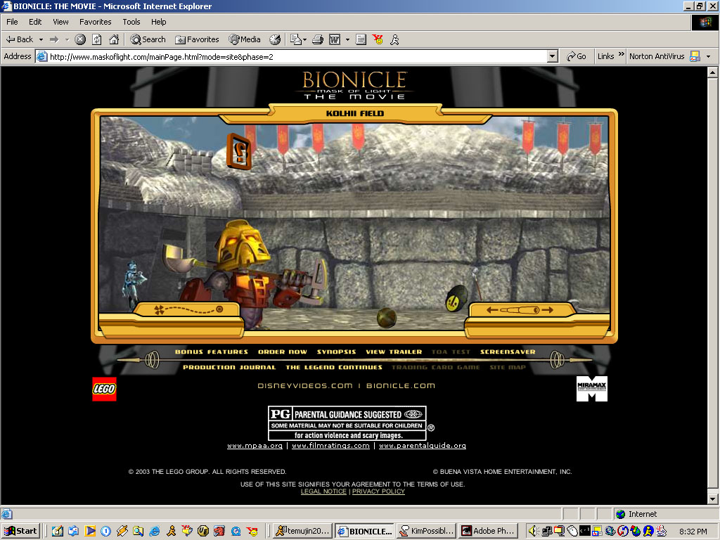This screenshot has width=720, height=540.
Task: Print the page with printer icon
Action: click(x=318, y=39)
